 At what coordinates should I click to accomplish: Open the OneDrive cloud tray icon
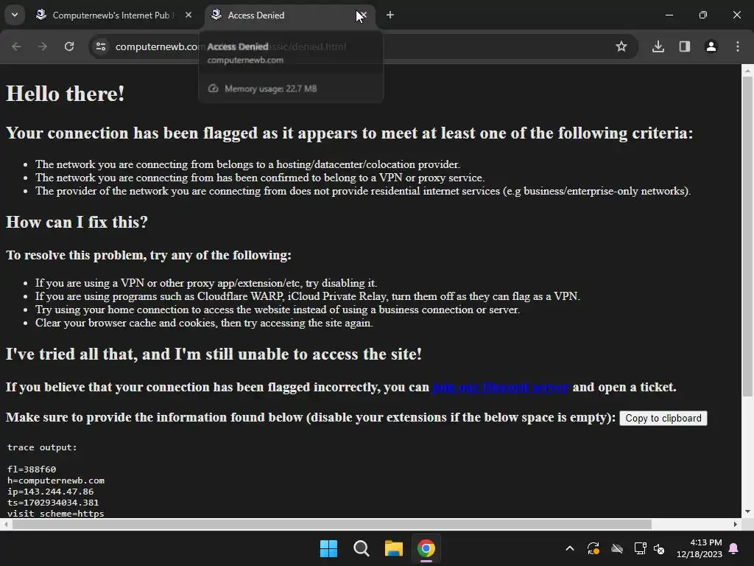[x=617, y=548]
